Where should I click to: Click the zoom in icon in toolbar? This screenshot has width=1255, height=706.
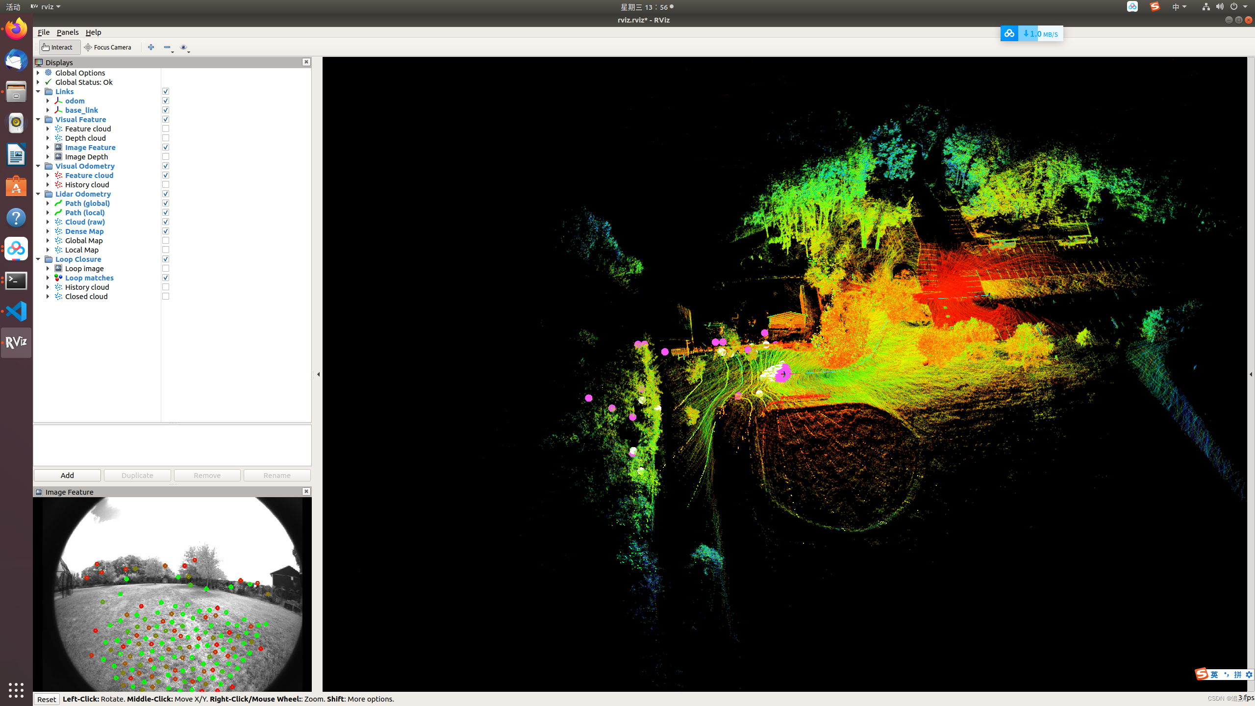(151, 47)
